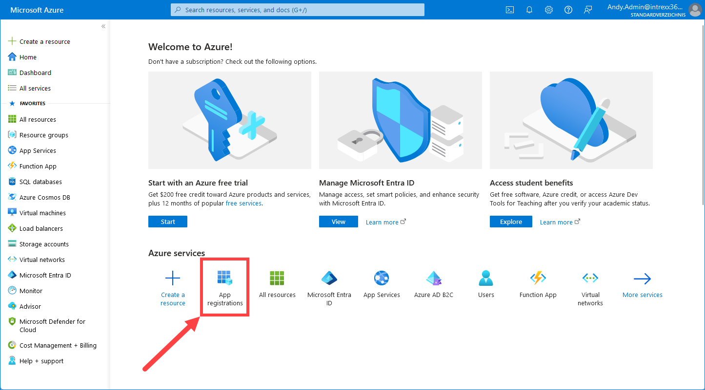
Task: Open Function App tile in Azure services
Action: click(538, 284)
